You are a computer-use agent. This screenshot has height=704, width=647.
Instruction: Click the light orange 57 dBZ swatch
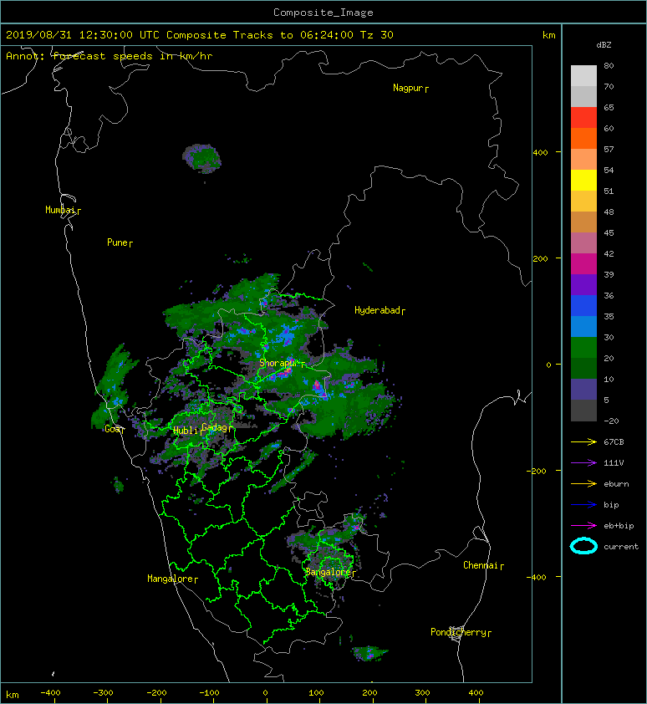coord(583,160)
